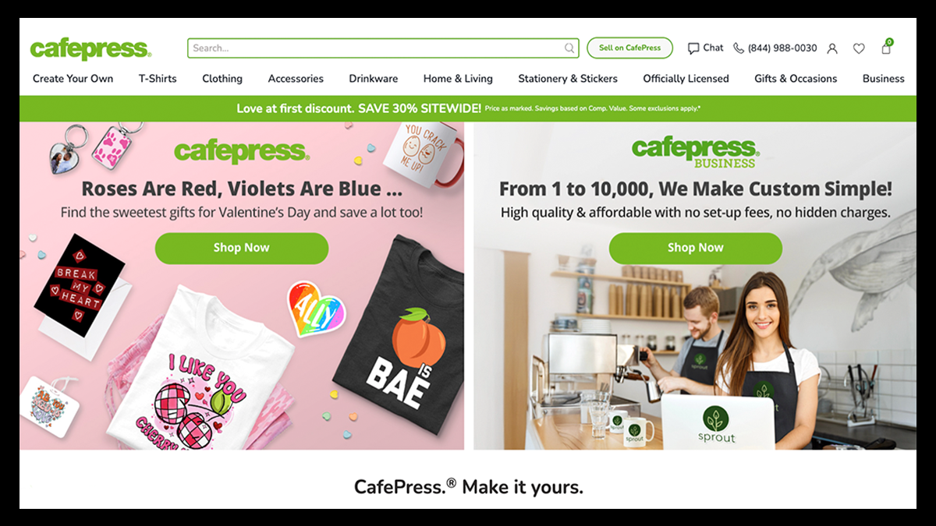Expand the Home & Living category

point(458,79)
